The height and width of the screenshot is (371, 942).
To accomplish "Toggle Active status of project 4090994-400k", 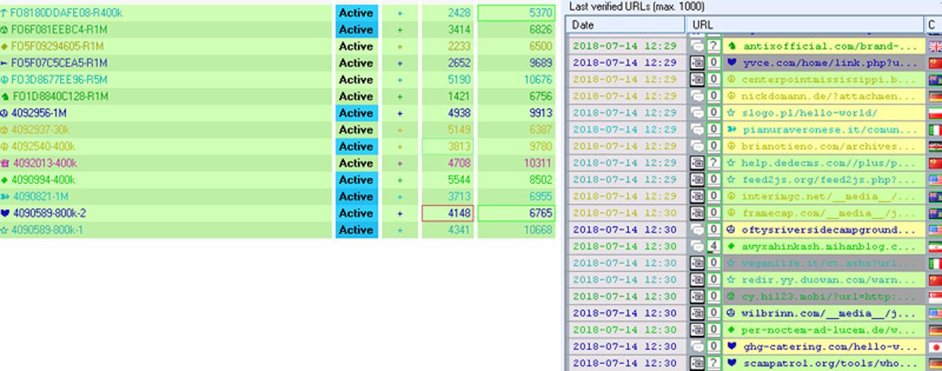I will coord(356,180).
